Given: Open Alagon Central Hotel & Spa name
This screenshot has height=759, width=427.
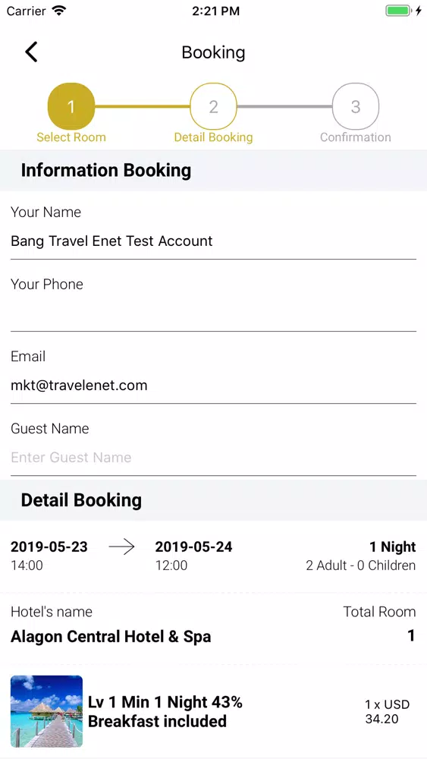Looking at the screenshot, I should (111, 637).
